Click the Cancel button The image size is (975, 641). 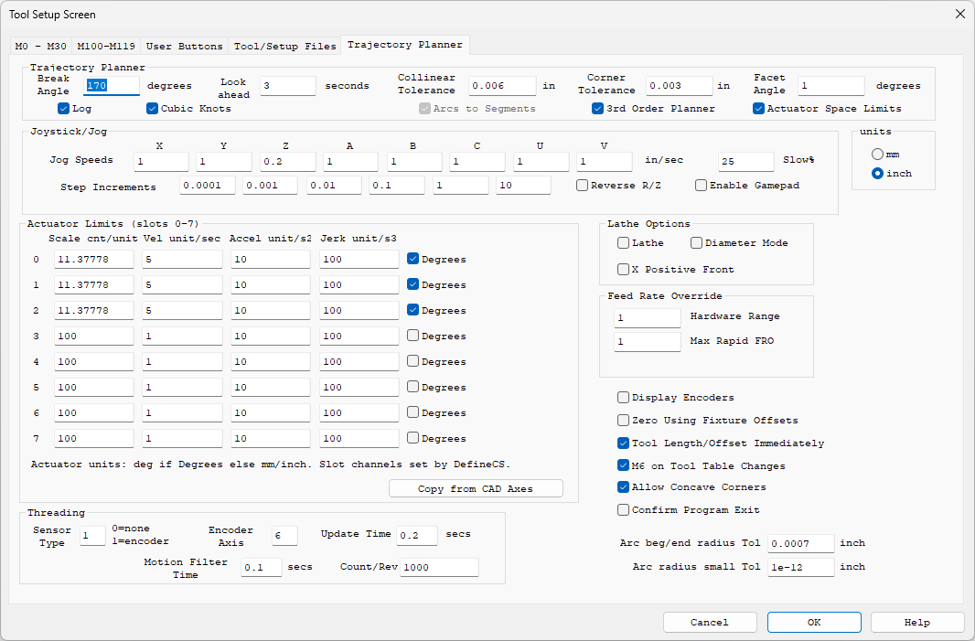point(710,623)
